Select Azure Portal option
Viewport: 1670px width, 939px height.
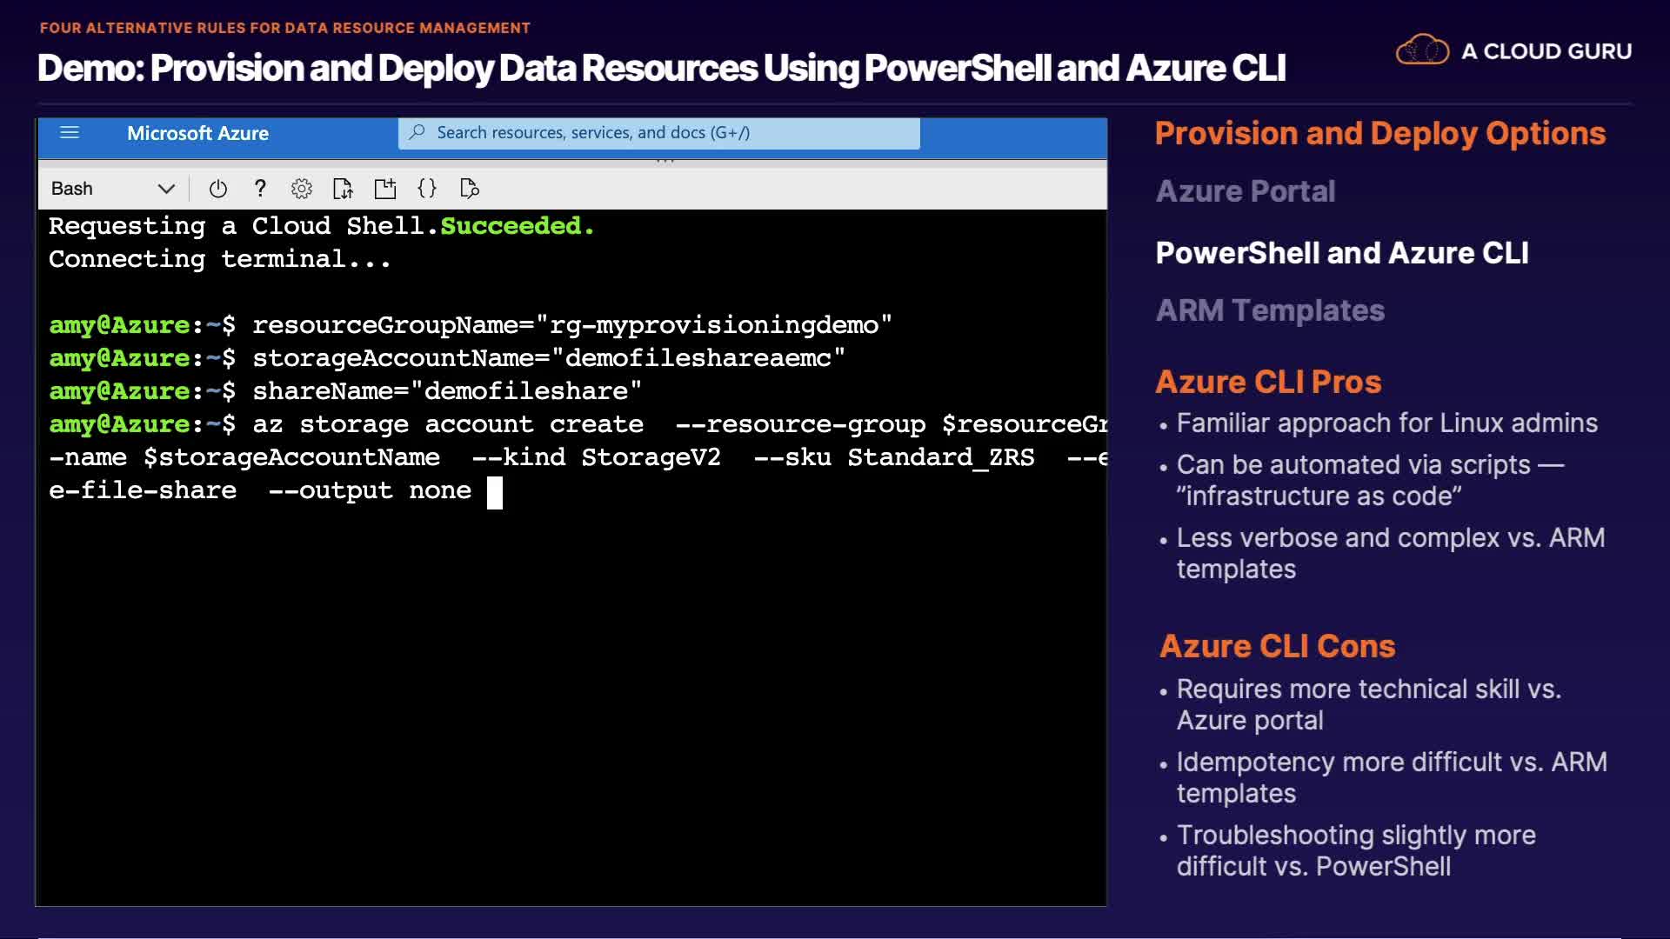pos(1245,191)
